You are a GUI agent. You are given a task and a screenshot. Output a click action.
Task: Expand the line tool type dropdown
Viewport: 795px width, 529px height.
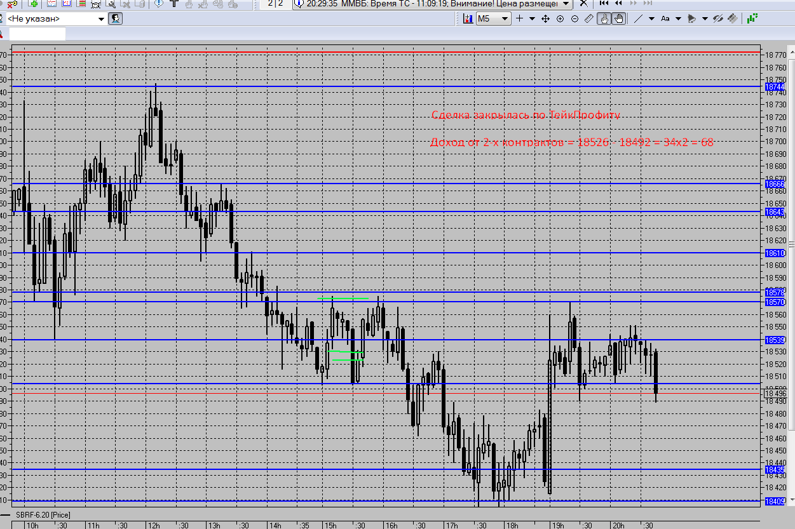coord(651,18)
